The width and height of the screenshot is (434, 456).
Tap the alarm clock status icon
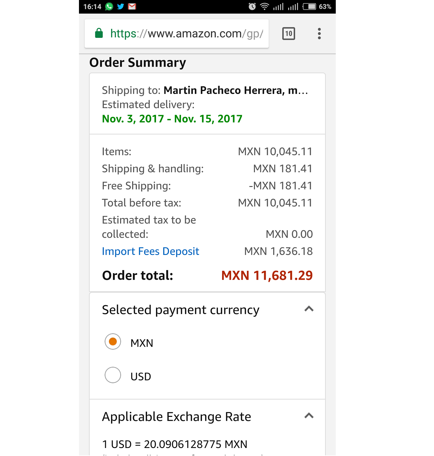pyautogui.click(x=252, y=6)
